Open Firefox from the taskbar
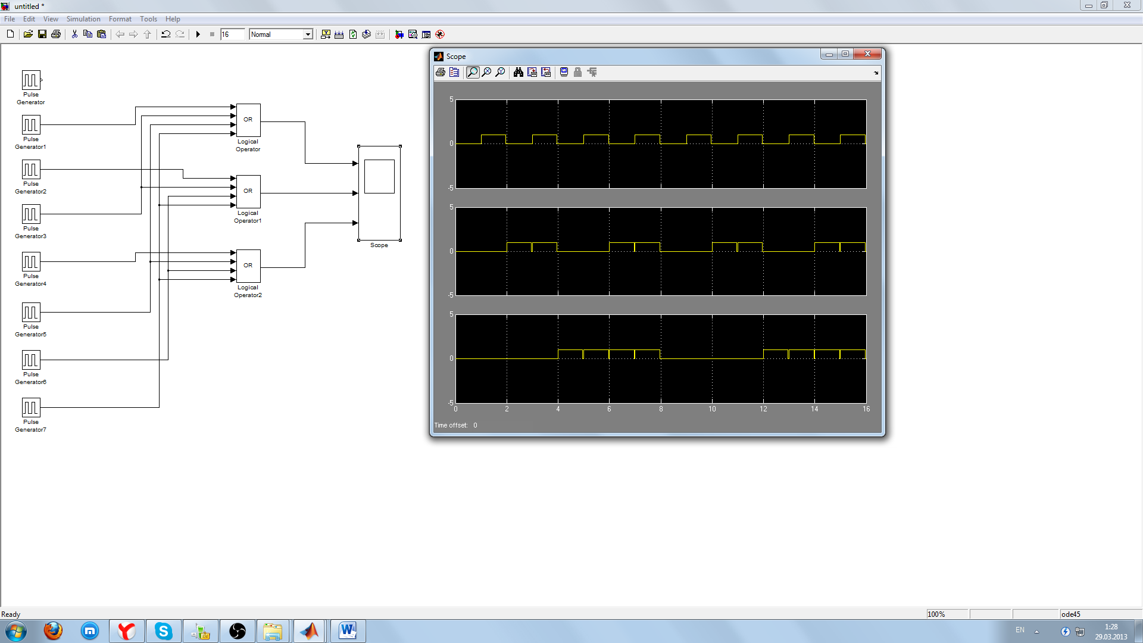This screenshot has width=1143, height=643. (x=53, y=631)
